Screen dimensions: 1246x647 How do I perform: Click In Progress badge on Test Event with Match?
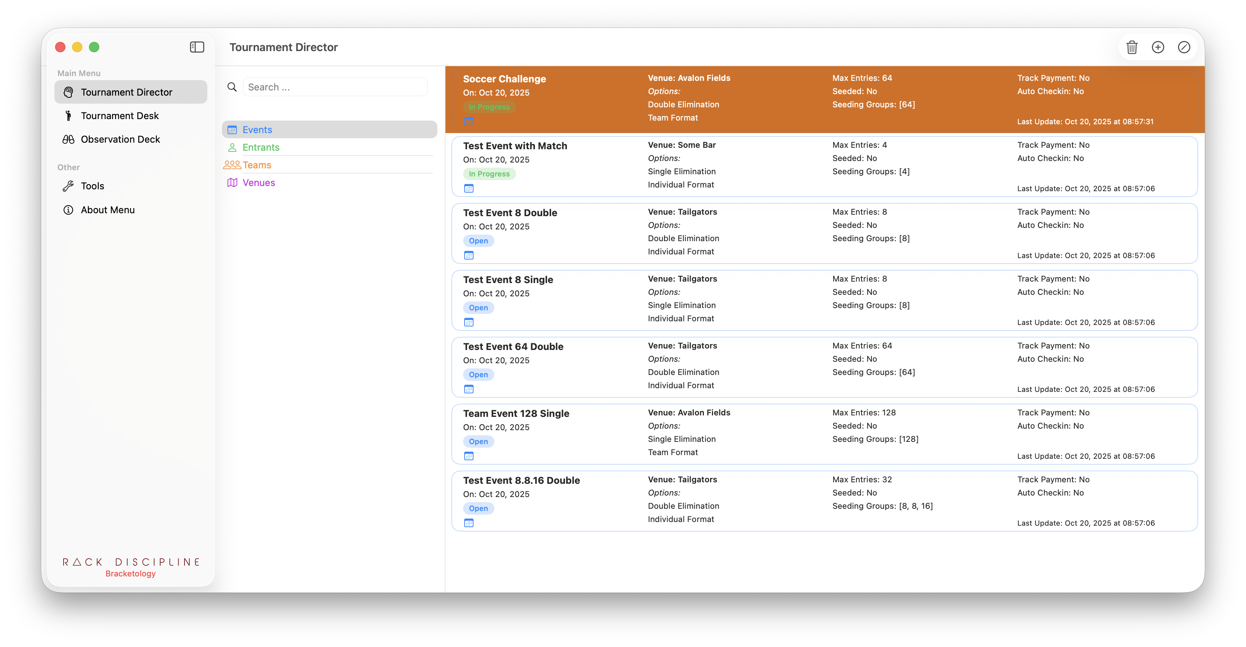click(489, 174)
